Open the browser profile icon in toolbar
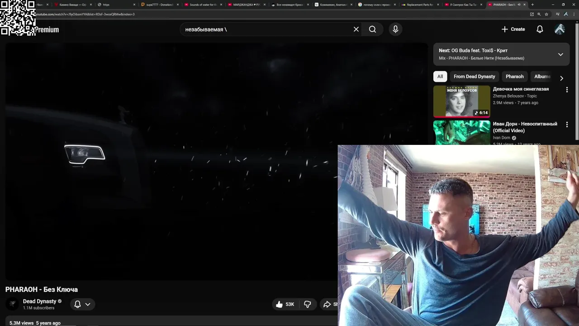The image size is (579, 326). coord(565,14)
